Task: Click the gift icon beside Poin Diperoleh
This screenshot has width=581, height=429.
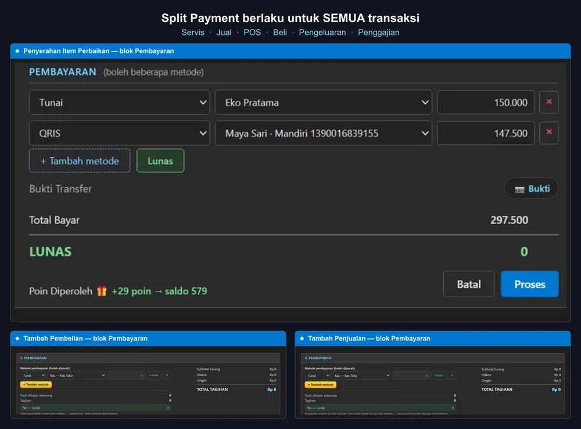Action: click(x=102, y=291)
